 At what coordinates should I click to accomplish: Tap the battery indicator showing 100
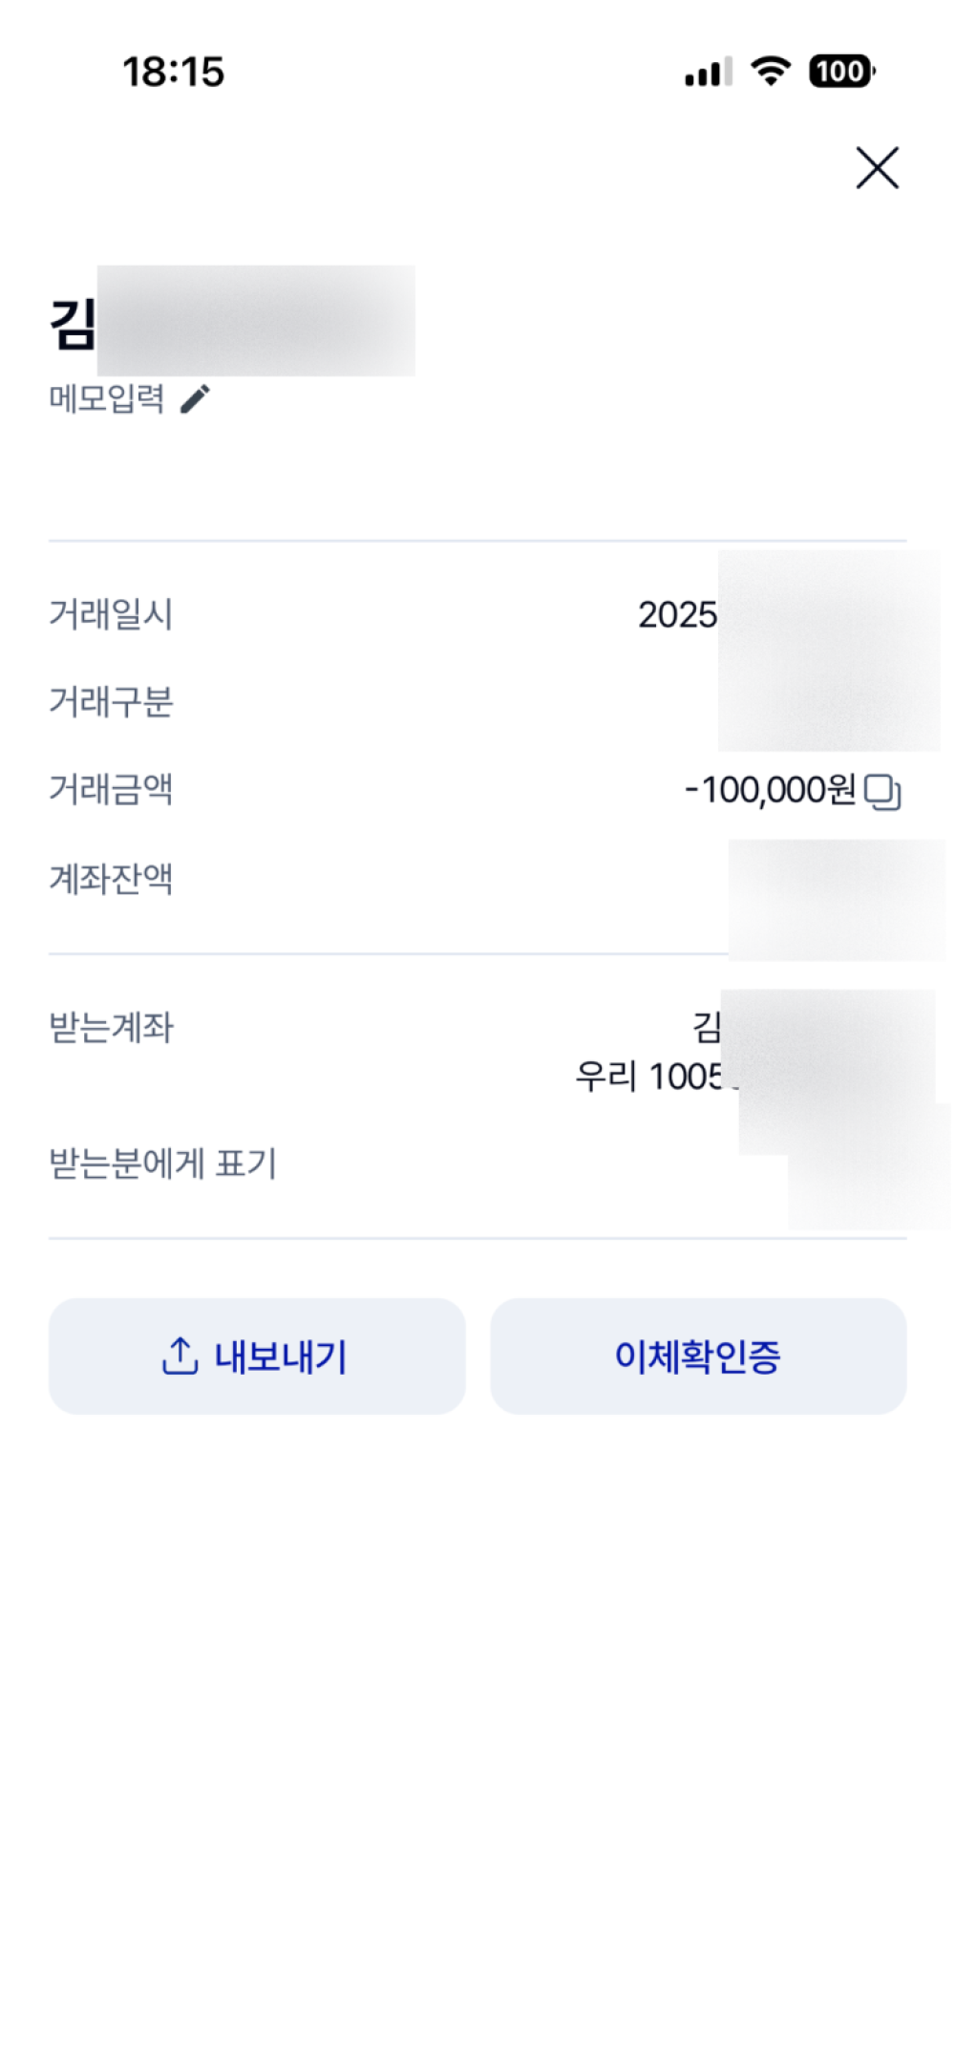840,72
